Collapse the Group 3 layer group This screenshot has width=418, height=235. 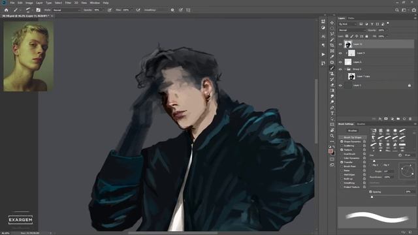(346, 69)
